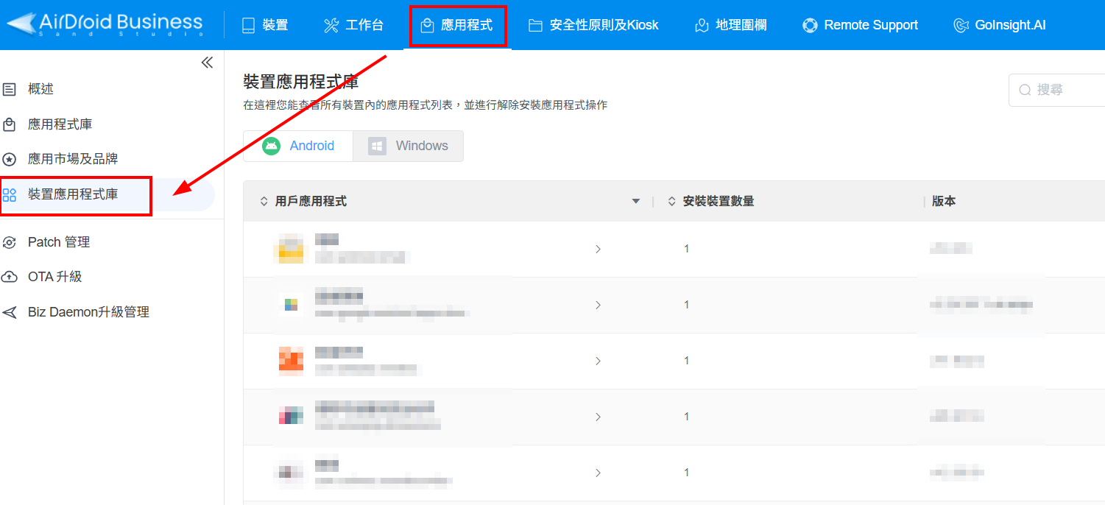
Task: Expand the fifth app row chevron
Action: tap(598, 473)
